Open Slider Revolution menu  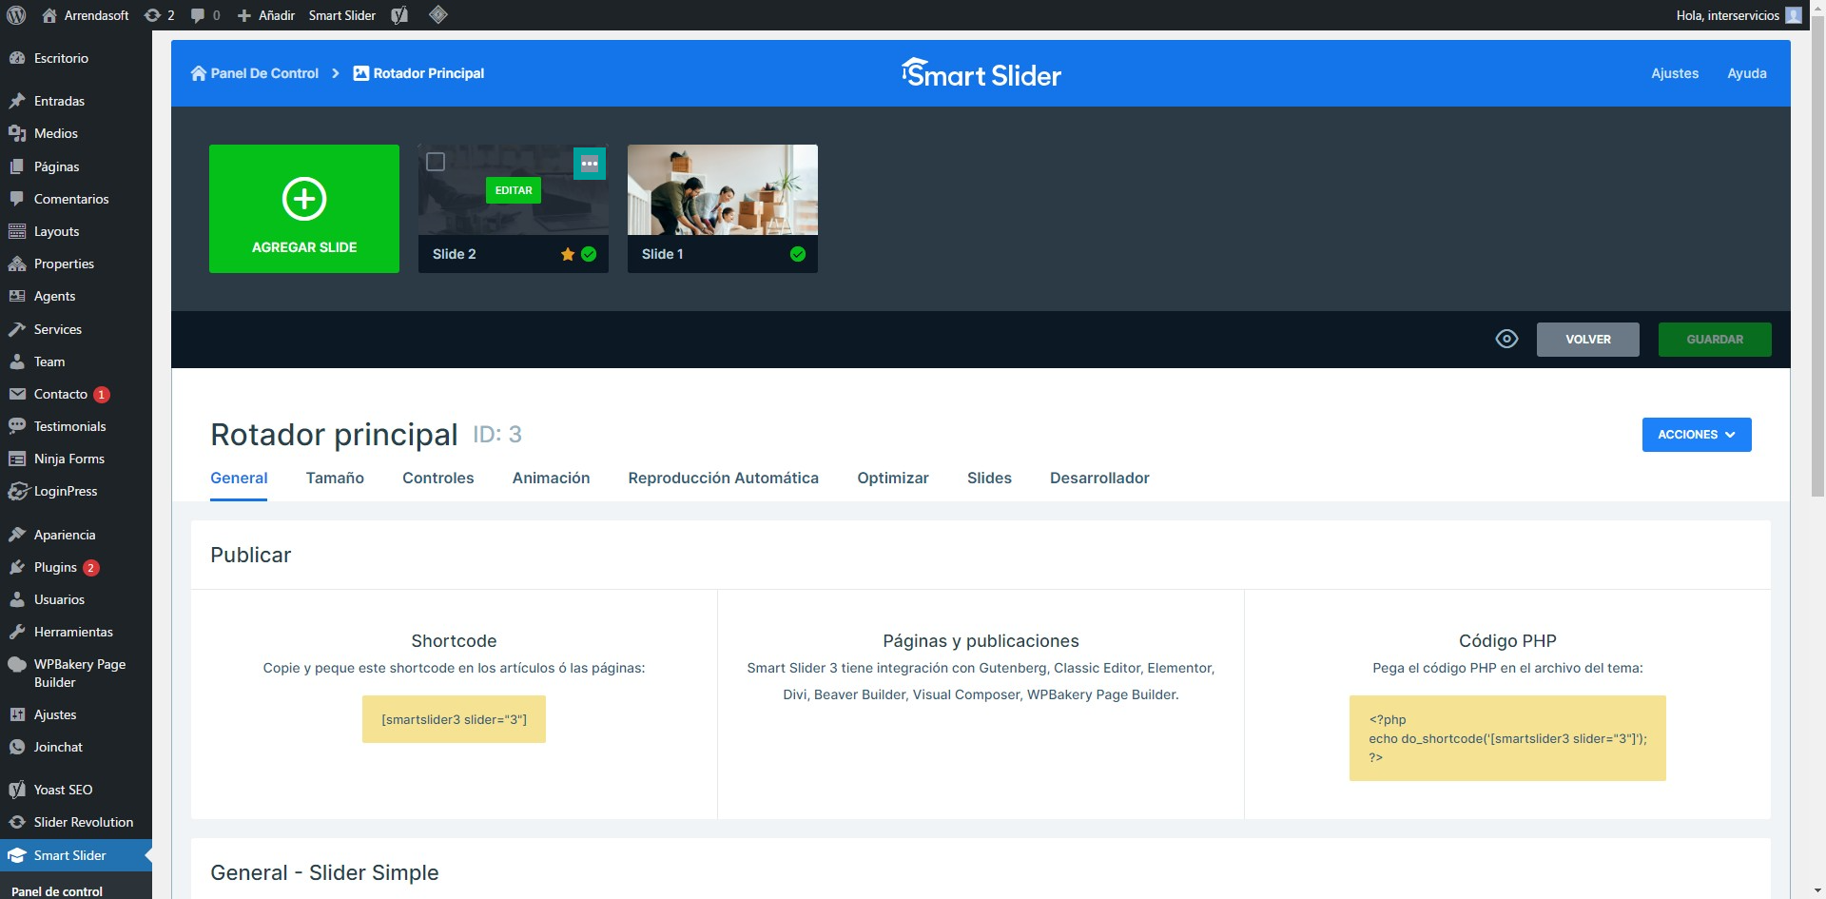pos(76,822)
